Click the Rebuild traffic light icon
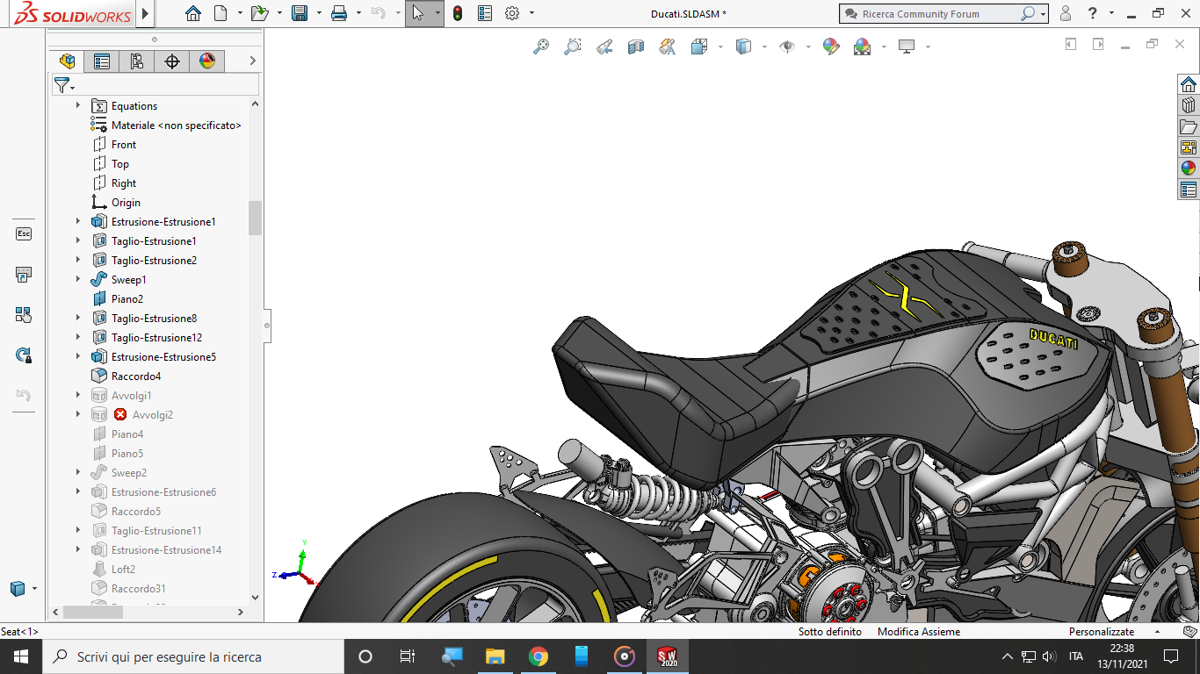The height and width of the screenshot is (674, 1200). pyautogui.click(x=458, y=13)
